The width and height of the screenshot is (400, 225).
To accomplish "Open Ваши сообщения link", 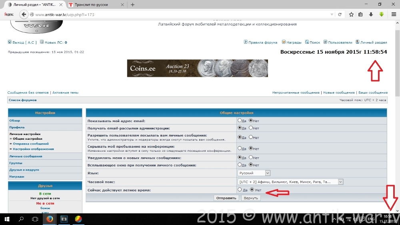I will coord(373,92).
